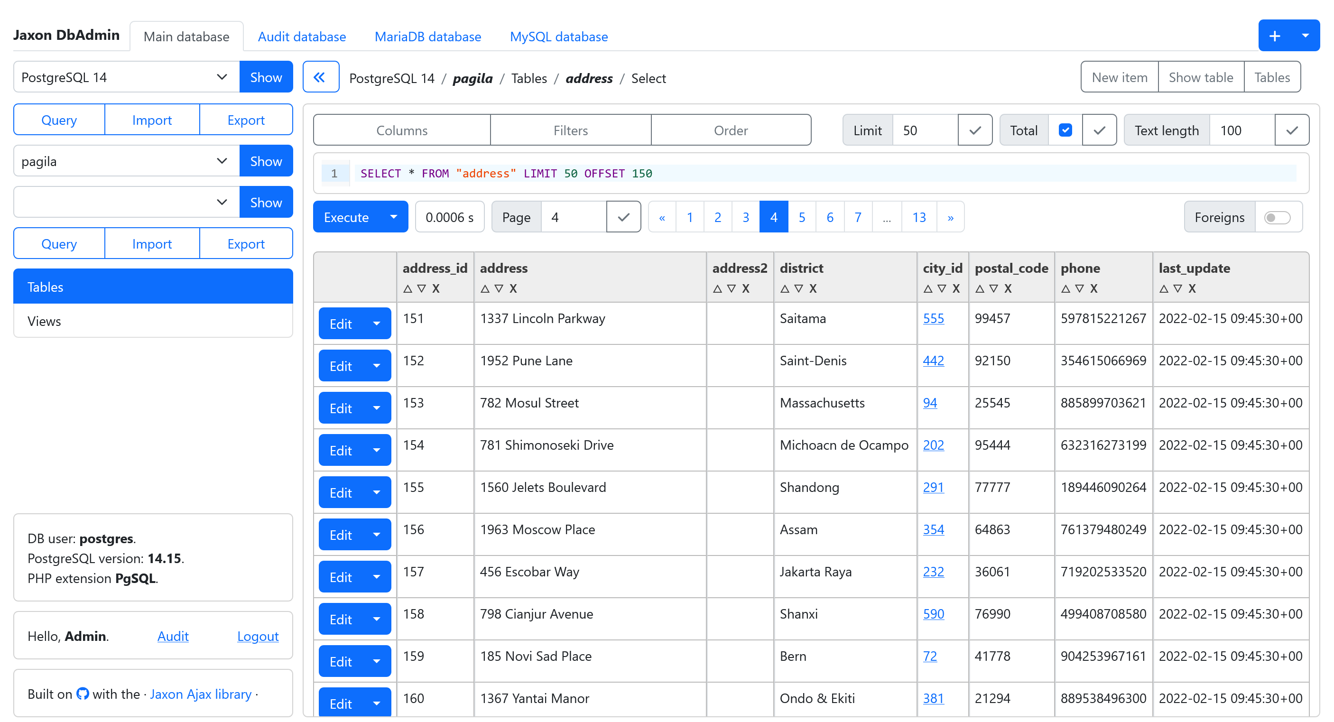Click the Logout link
This screenshot has width=1334, height=722.
[258, 636]
